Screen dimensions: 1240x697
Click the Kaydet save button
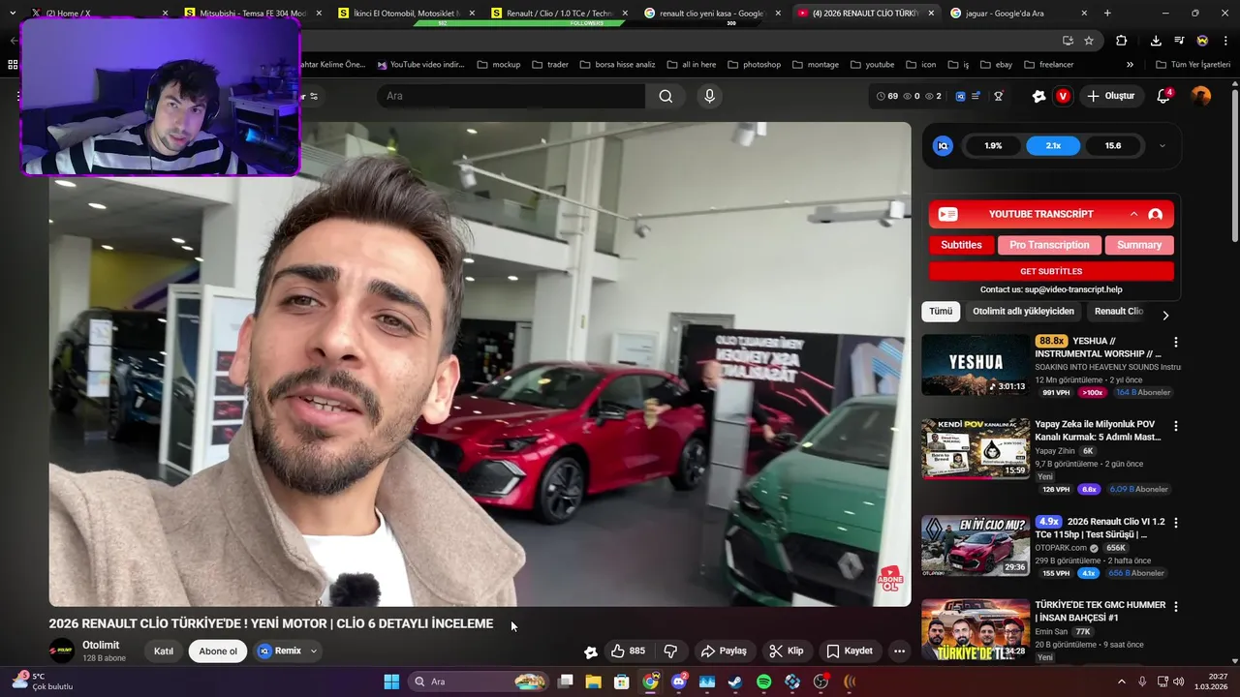[850, 651]
